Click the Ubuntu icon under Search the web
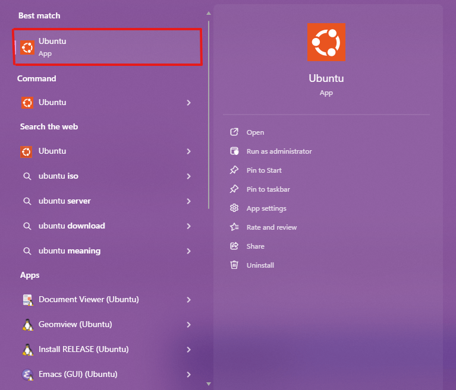Image resolution: width=456 pixels, height=390 pixels. click(26, 151)
